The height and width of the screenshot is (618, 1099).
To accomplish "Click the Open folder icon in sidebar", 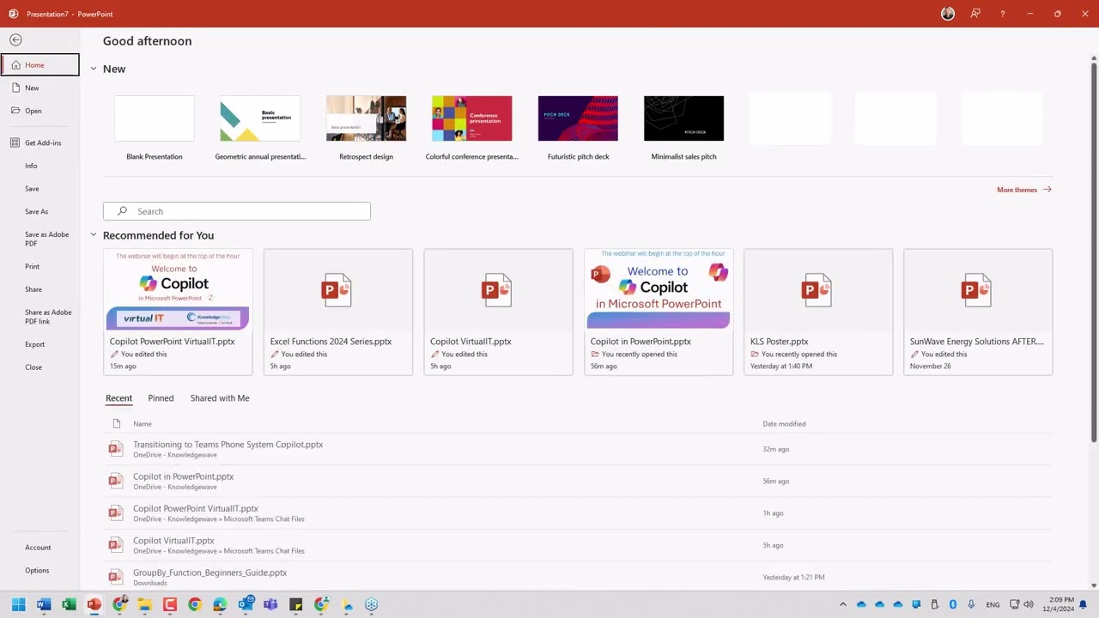I will point(15,111).
